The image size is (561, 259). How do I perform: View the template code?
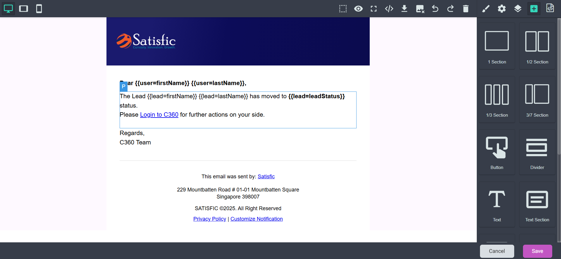[x=389, y=9]
